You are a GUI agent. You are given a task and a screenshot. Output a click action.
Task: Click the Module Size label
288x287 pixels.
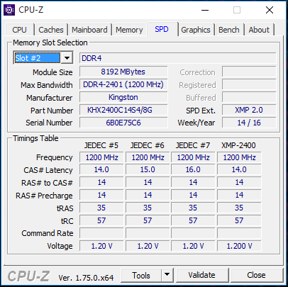pyautogui.click(x=52, y=72)
